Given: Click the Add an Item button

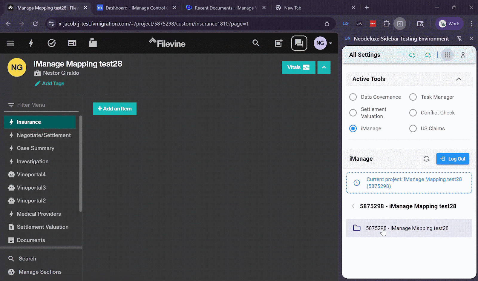Looking at the screenshot, I should point(115,109).
